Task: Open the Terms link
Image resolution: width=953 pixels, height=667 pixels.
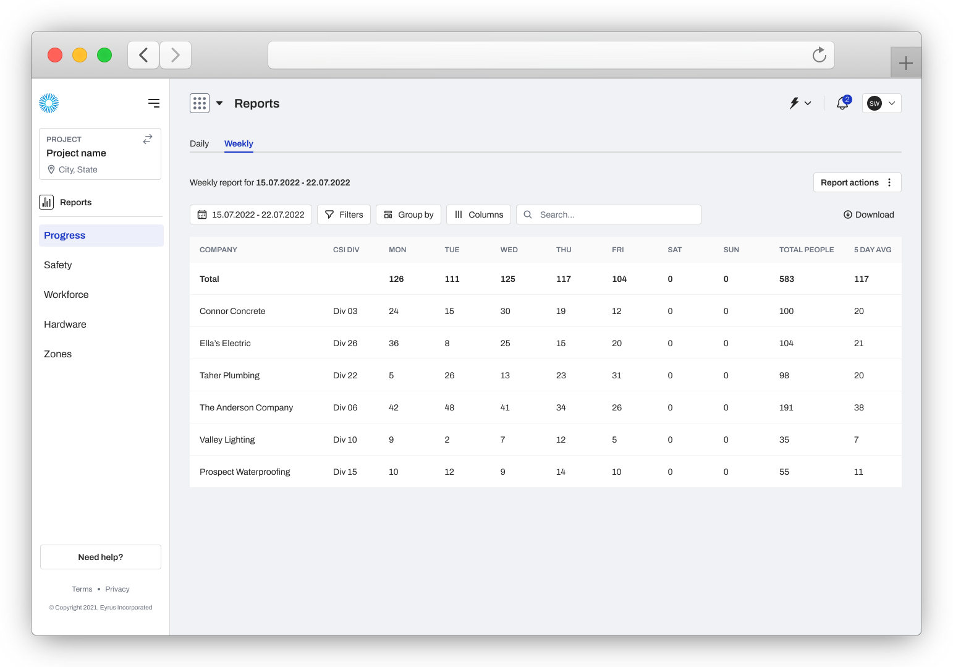Action: click(x=82, y=588)
